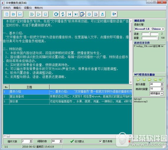168x150 pixels.
Task: Create a new document with the blank page icon
Action: click(x=7, y=14)
